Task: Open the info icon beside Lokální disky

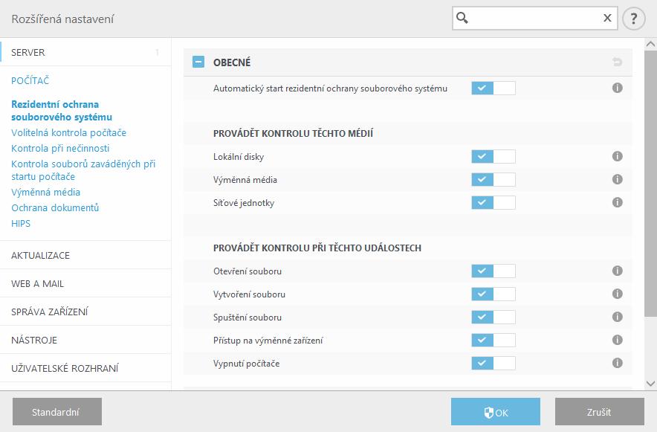Action: (x=617, y=156)
